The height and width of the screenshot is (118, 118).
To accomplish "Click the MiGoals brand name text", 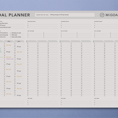I will (x=112, y=15).
